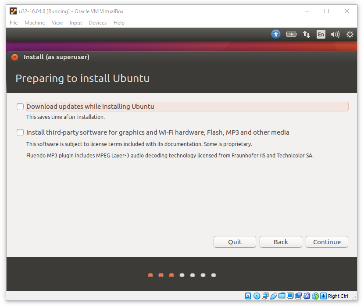Click the optical disc status icon
This screenshot has width=364, height=307.
tap(257, 296)
